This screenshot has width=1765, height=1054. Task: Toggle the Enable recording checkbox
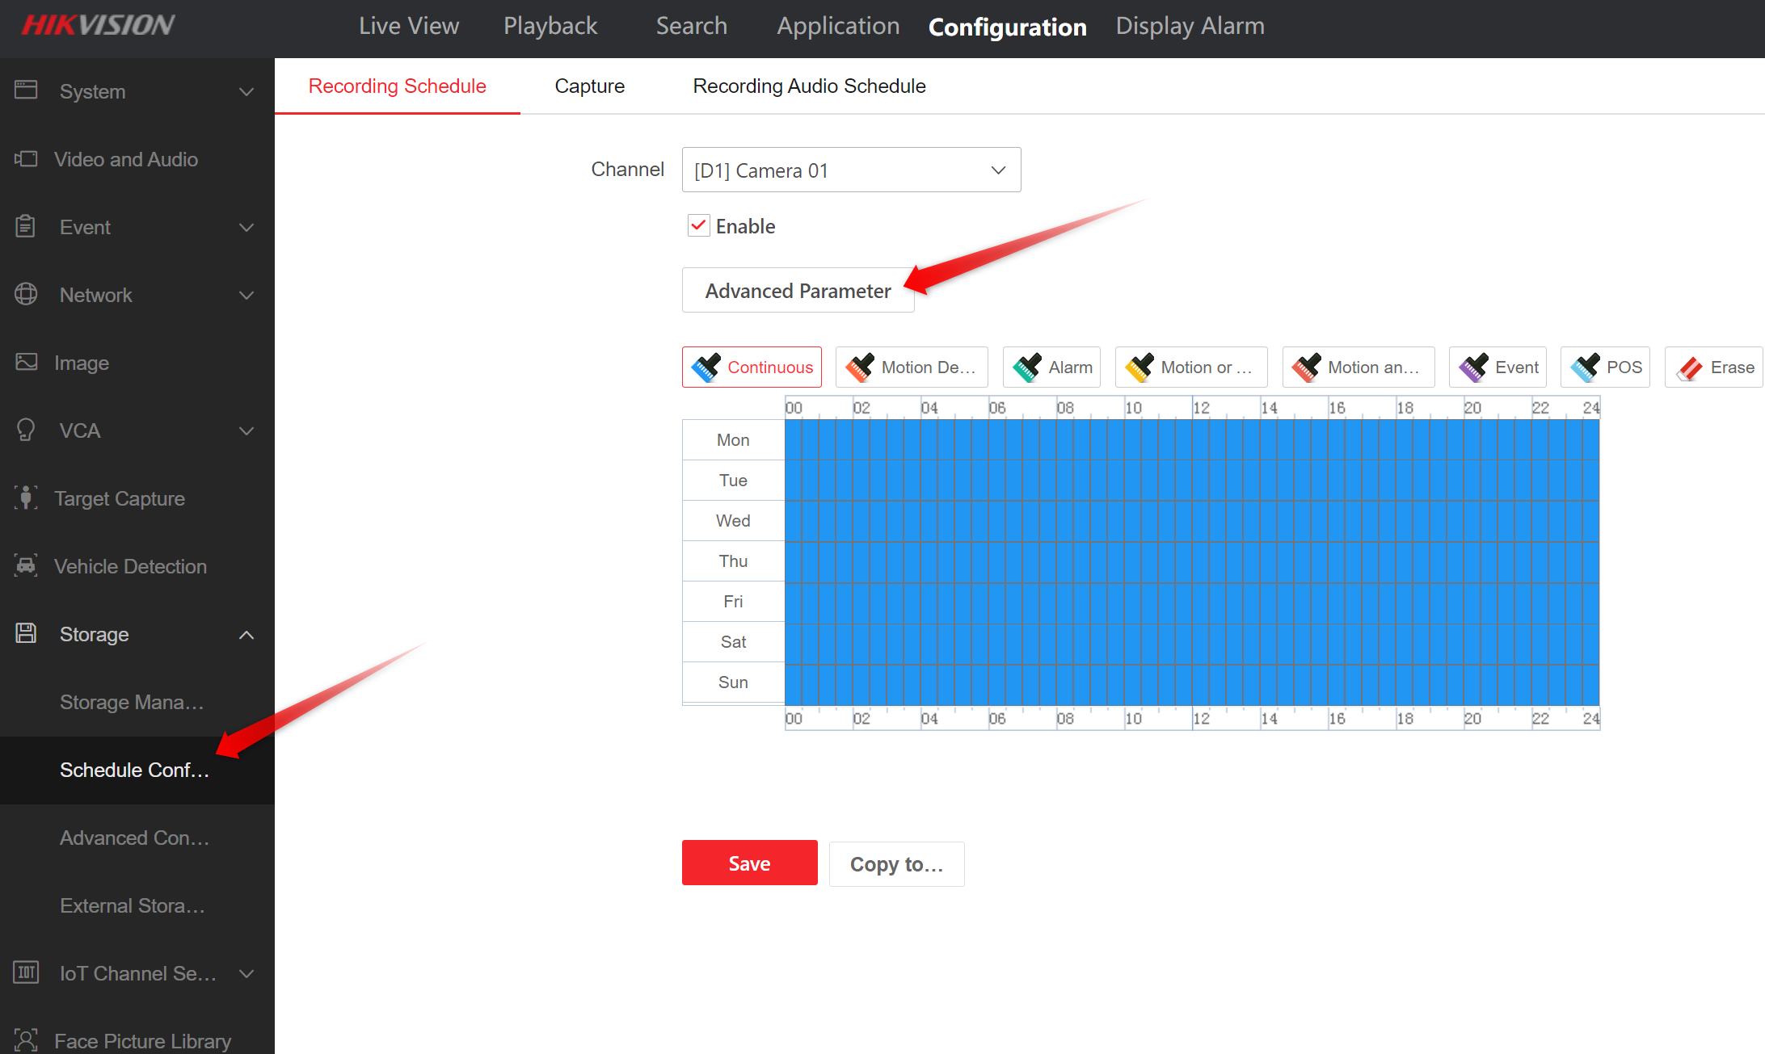698,226
